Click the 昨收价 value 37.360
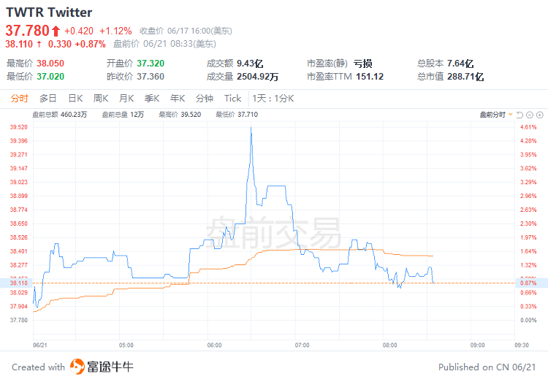This screenshot has width=548, height=382. tap(151, 76)
